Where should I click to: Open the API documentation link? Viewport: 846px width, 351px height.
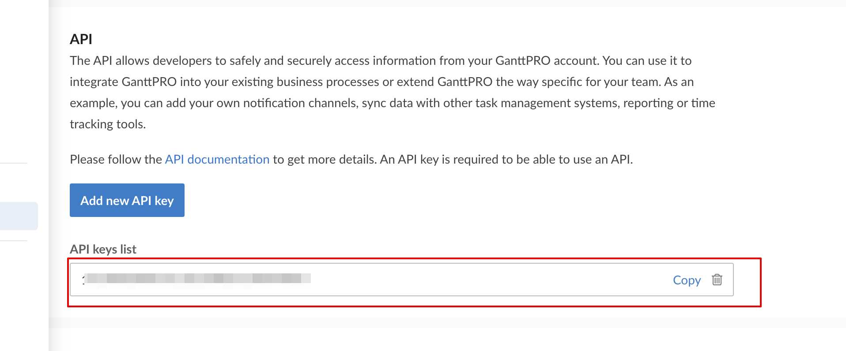pos(217,159)
